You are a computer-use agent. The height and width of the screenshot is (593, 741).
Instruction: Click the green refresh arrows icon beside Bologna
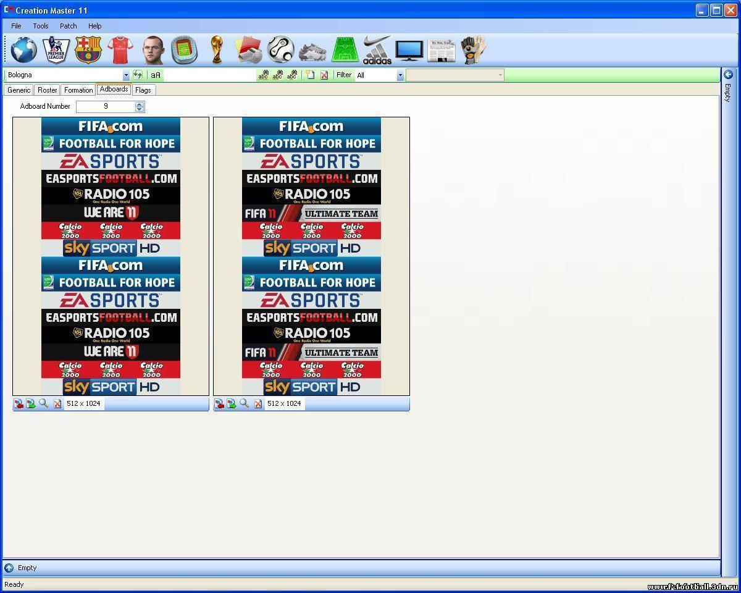[138, 75]
